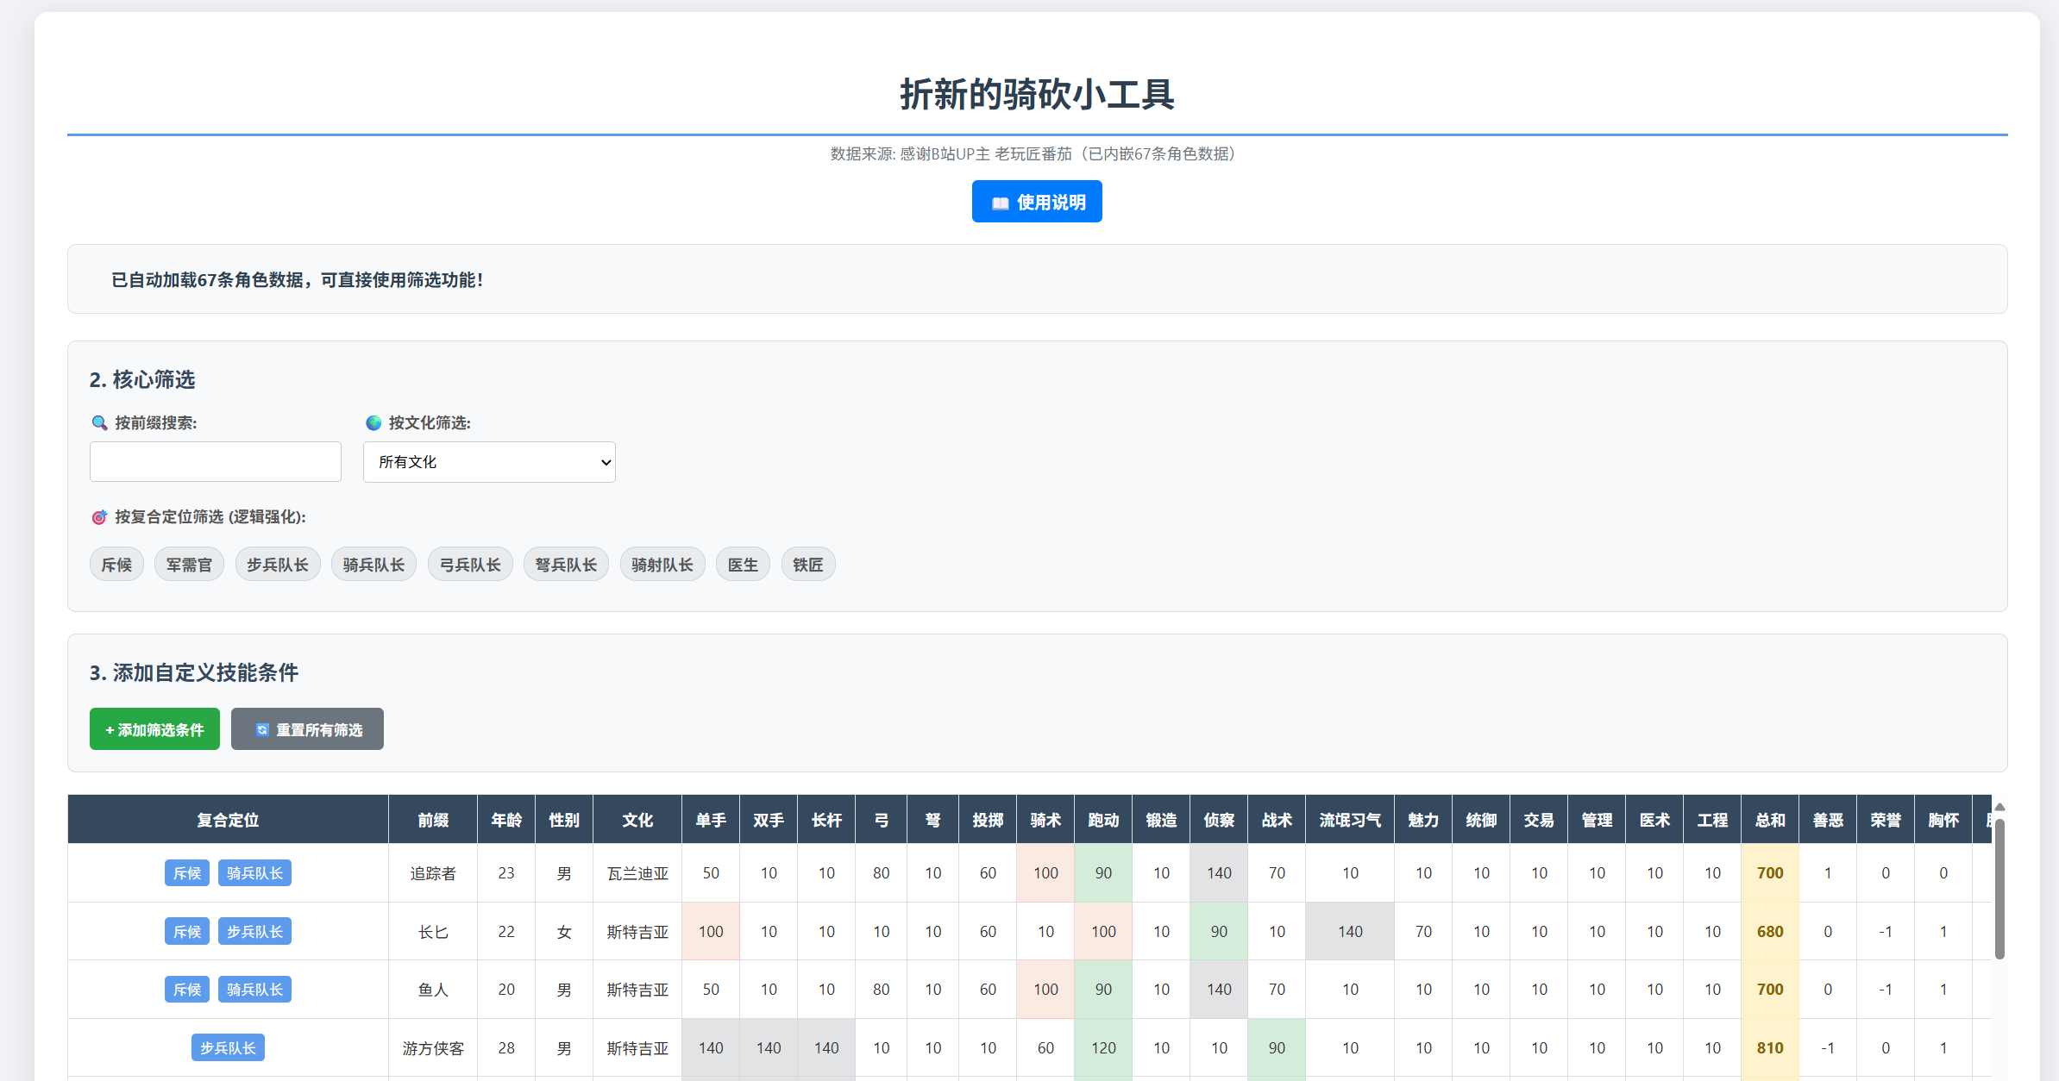
Task: Click the globe icon beside 按文化筛选
Action: tap(374, 422)
